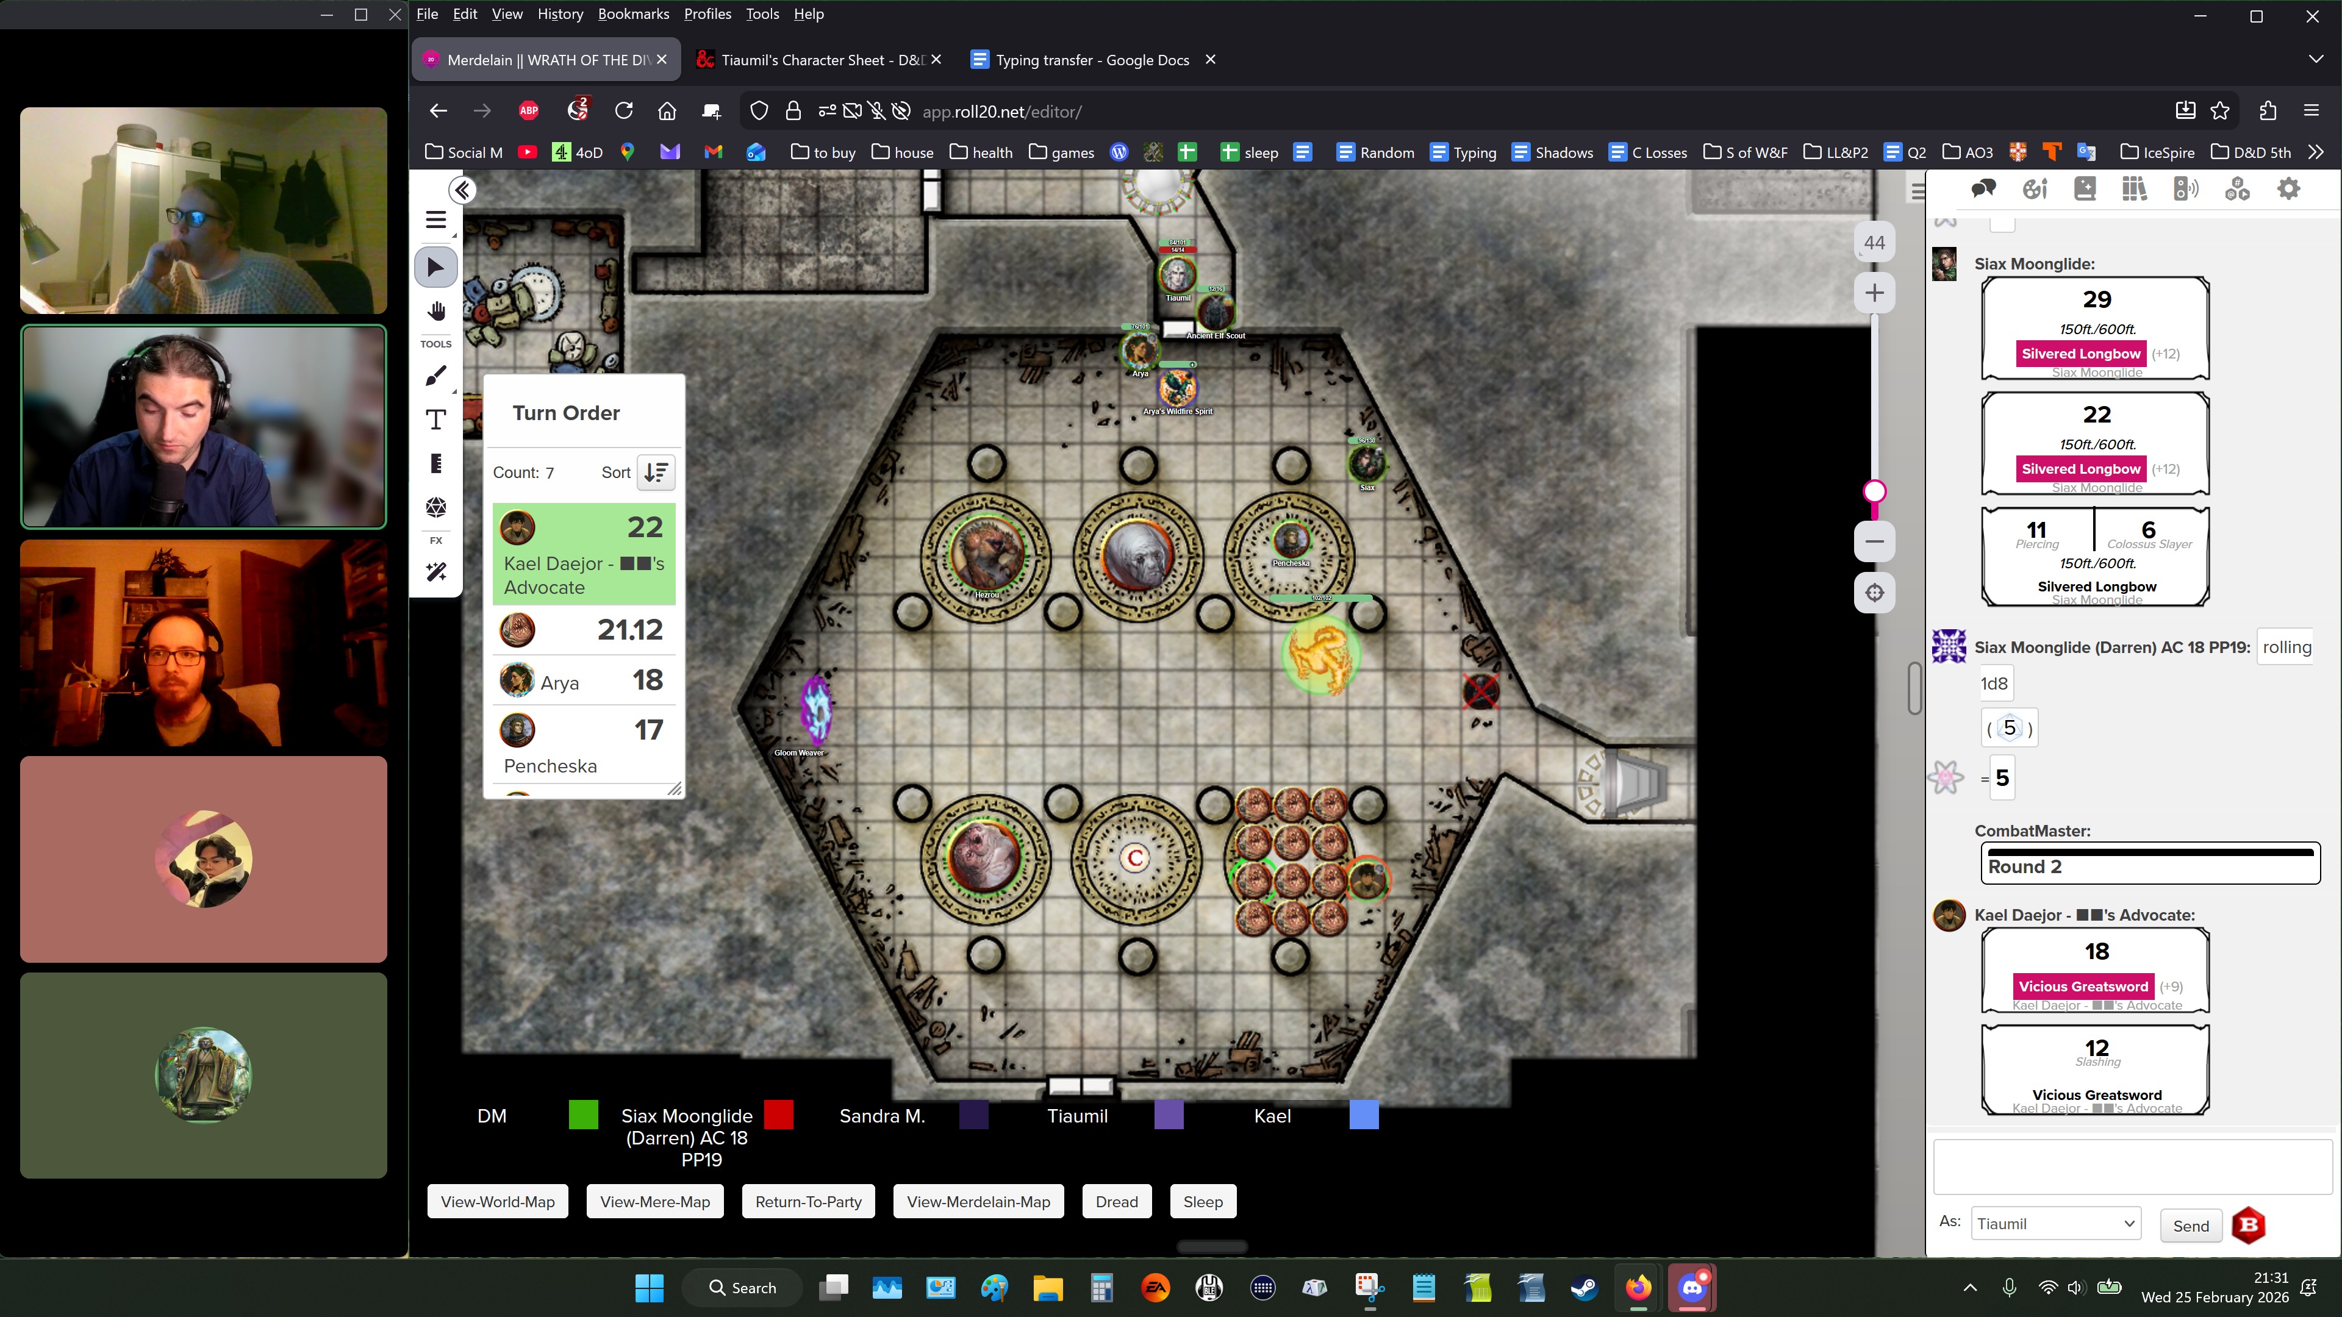
Task: Open the Compendium tab icon
Action: click(2134, 189)
